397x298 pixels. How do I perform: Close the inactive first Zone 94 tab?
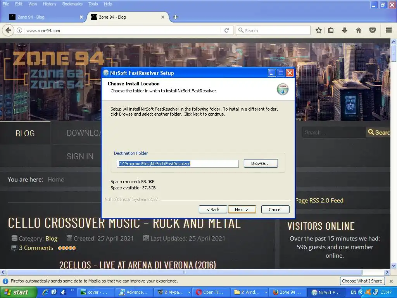click(81, 17)
